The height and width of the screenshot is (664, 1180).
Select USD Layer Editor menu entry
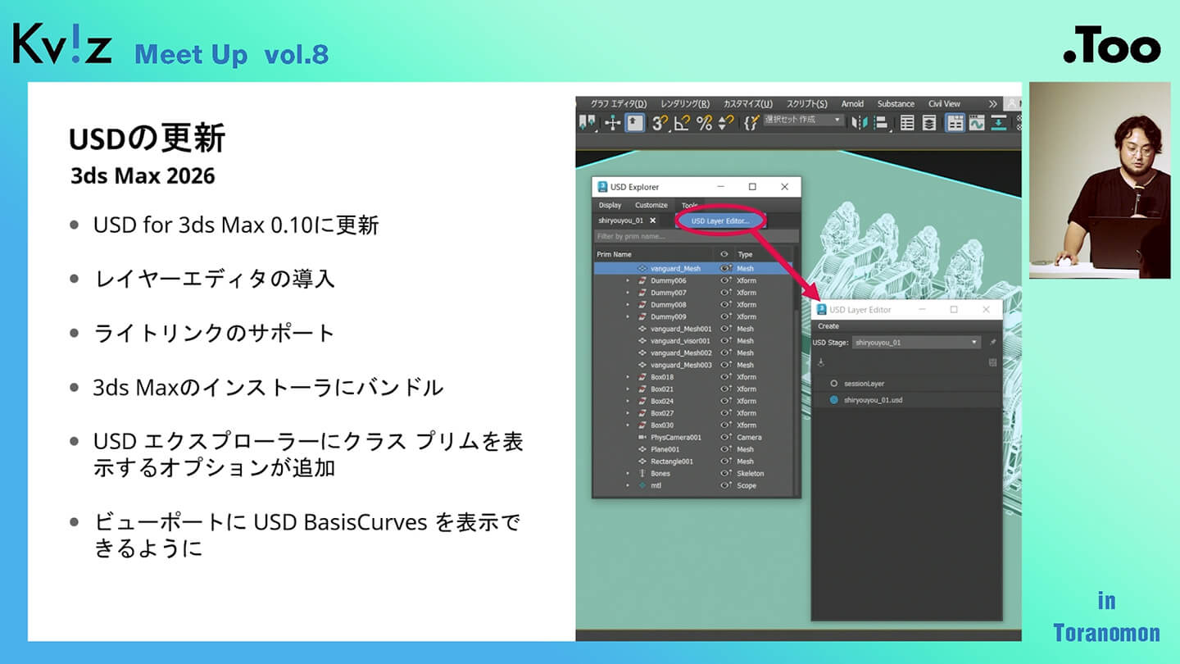719,221
